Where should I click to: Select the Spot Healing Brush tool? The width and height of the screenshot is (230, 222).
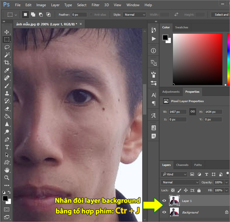point(7,78)
